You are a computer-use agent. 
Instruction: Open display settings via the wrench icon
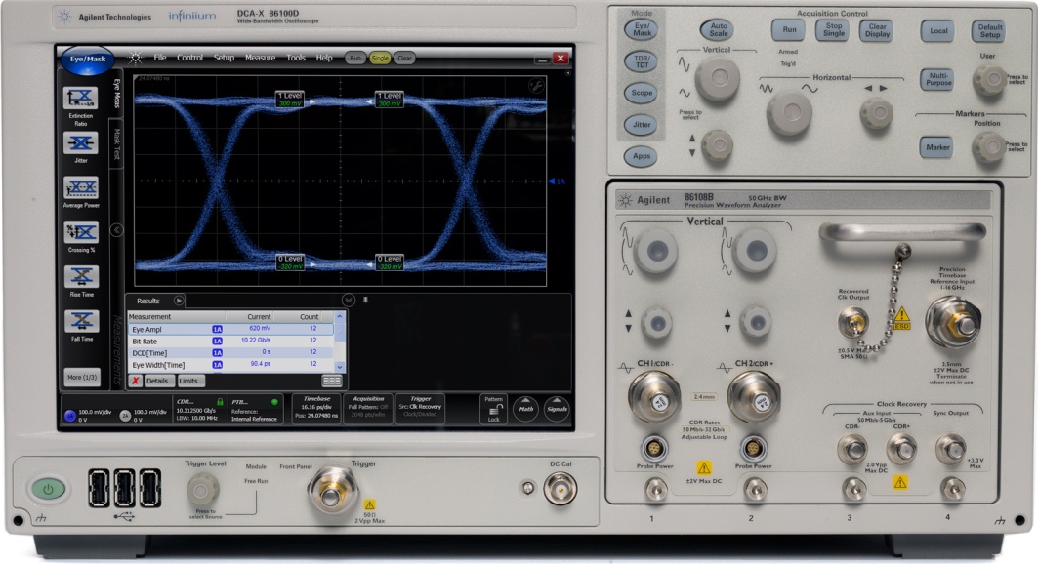535,85
